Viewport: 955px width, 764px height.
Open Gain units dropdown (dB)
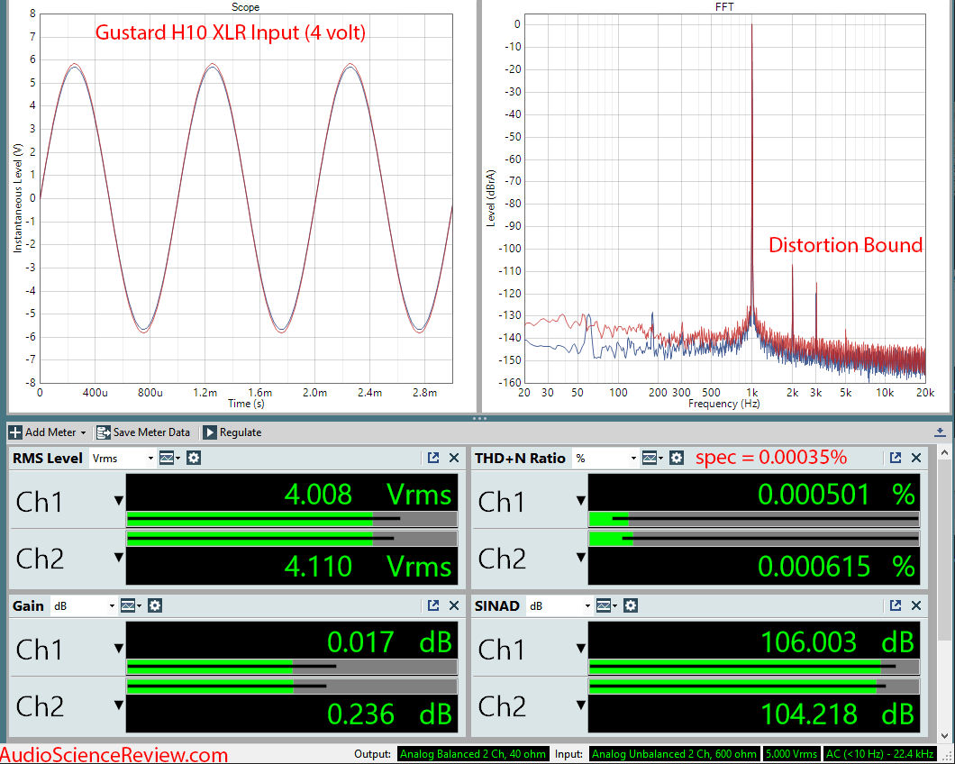tap(84, 605)
